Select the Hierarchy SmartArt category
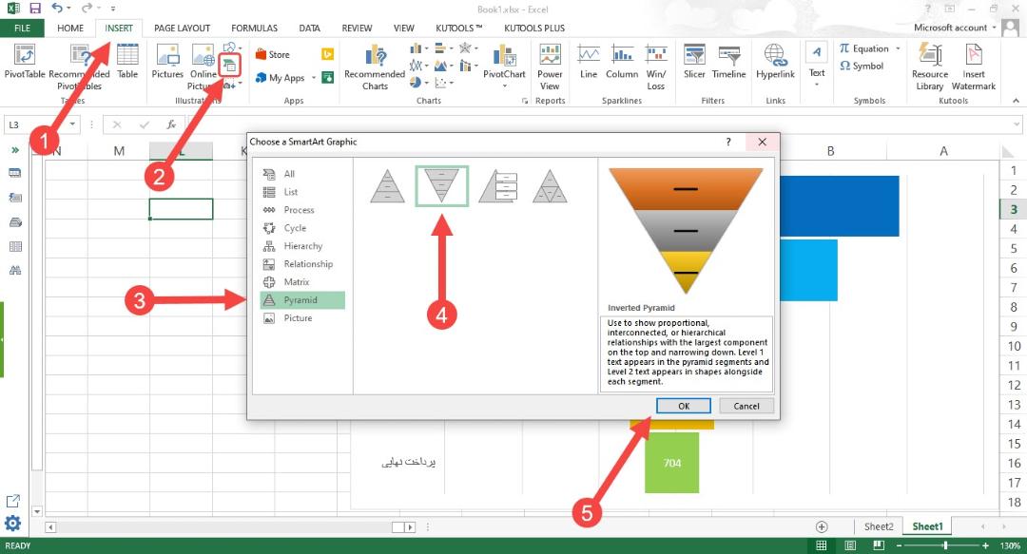Image resolution: width=1027 pixels, height=554 pixels. (x=302, y=246)
